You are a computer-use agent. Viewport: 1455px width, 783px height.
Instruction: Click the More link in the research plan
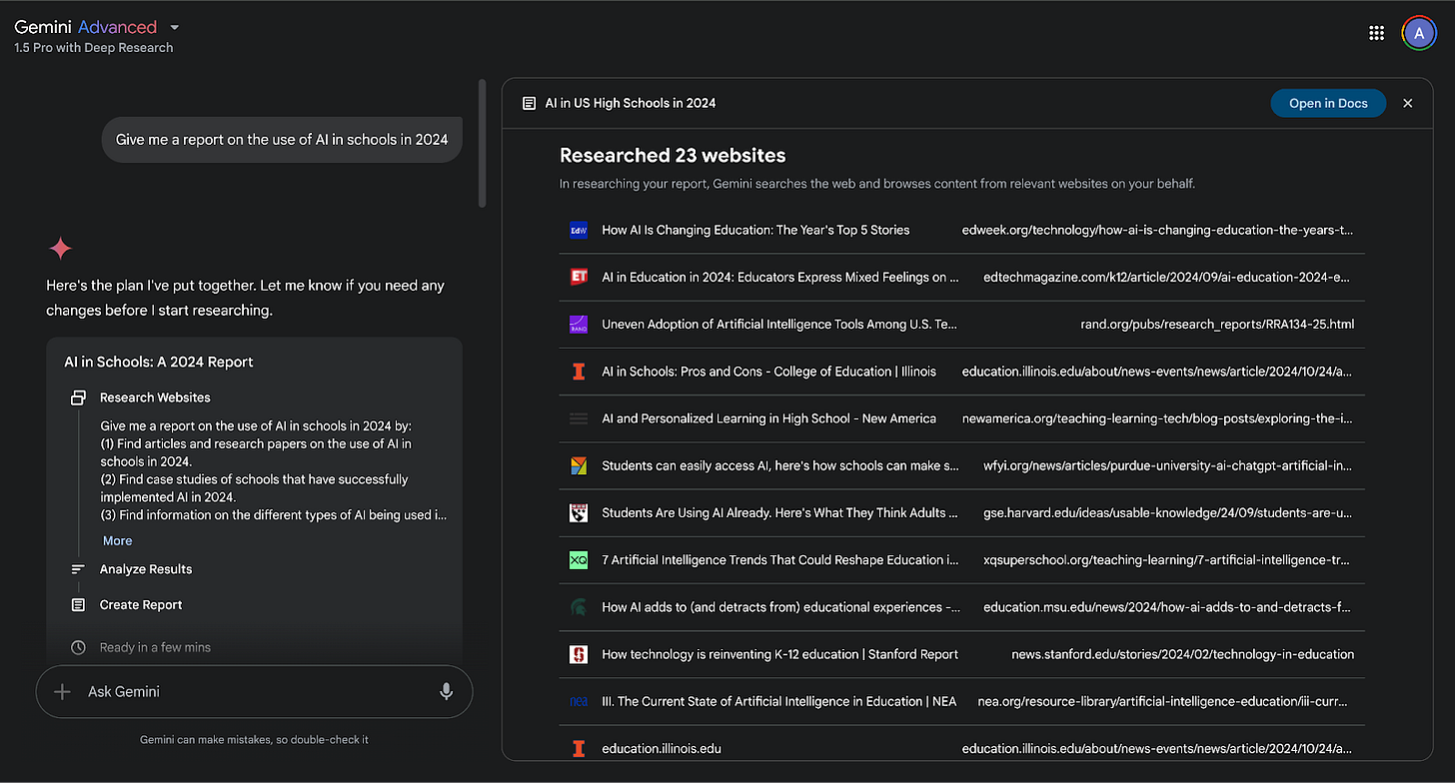[x=117, y=540]
